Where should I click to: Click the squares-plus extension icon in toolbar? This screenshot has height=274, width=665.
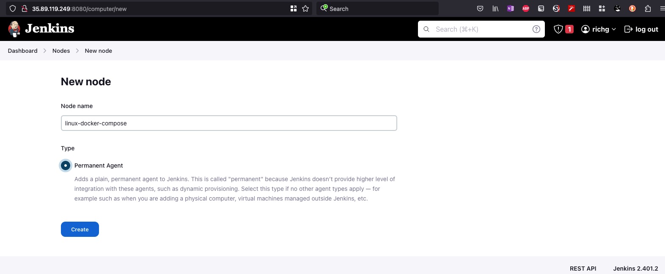pyautogui.click(x=602, y=8)
